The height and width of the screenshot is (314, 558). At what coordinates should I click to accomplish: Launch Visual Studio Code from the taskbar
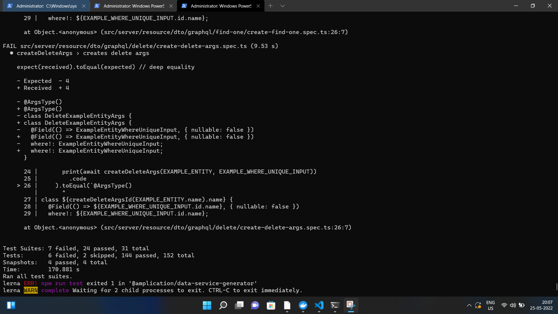(319, 305)
